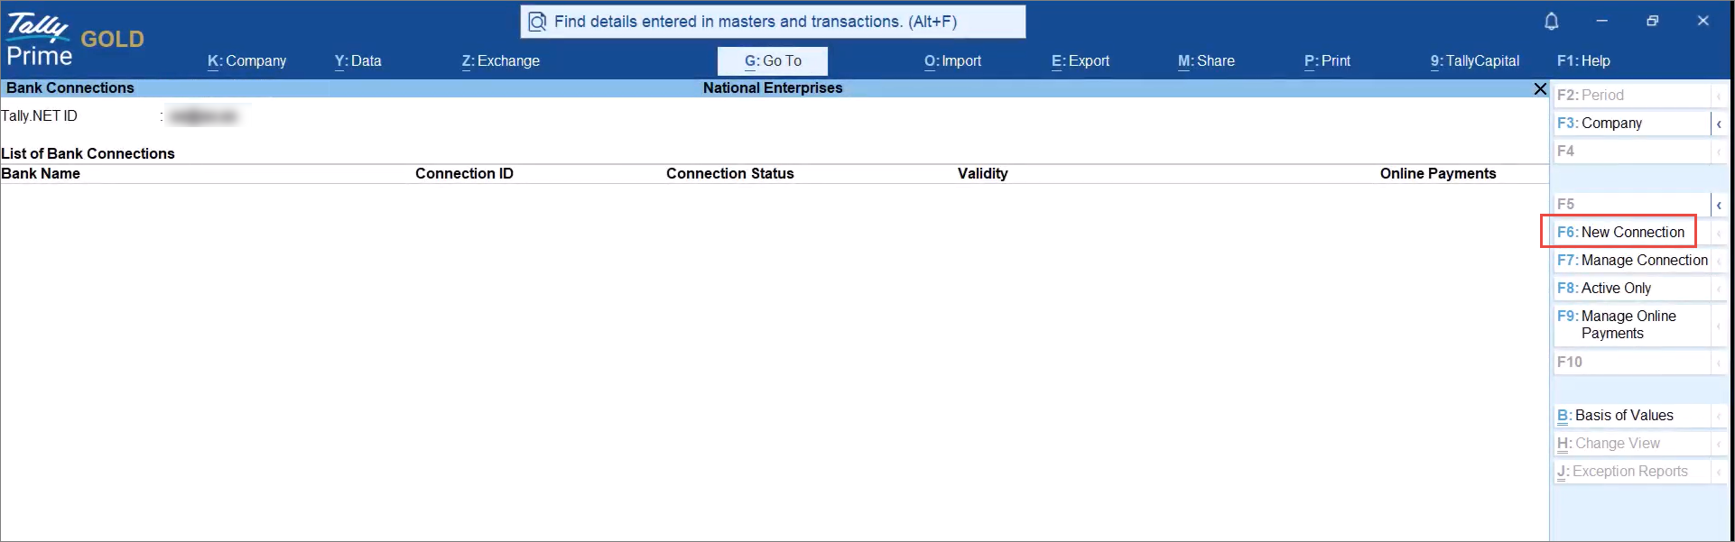Open the E: Export menu
Viewport: 1735px width, 542px height.
pyautogui.click(x=1081, y=61)
